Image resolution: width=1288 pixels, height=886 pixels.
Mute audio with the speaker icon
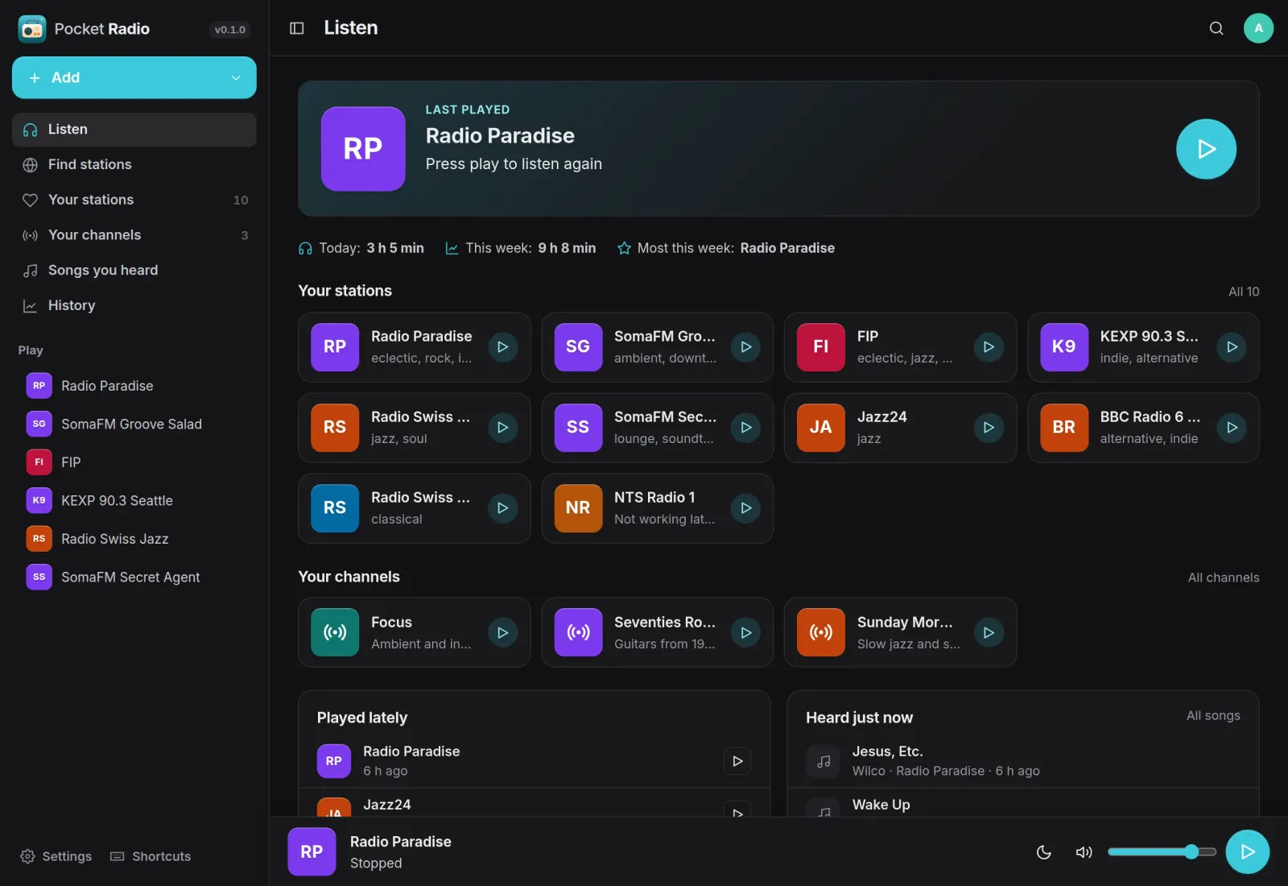click(x=1084, y=852)
